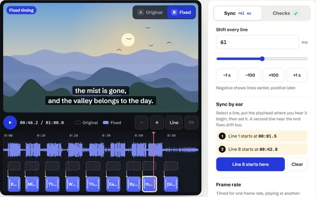Shift all lines by −100 ms

[250, 75]
